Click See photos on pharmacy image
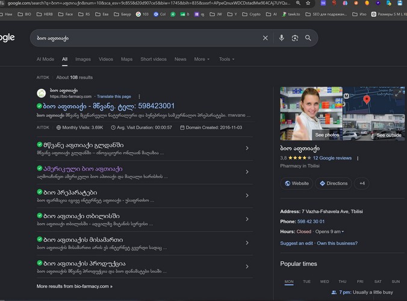407x301 pixels. pos(327,135)
